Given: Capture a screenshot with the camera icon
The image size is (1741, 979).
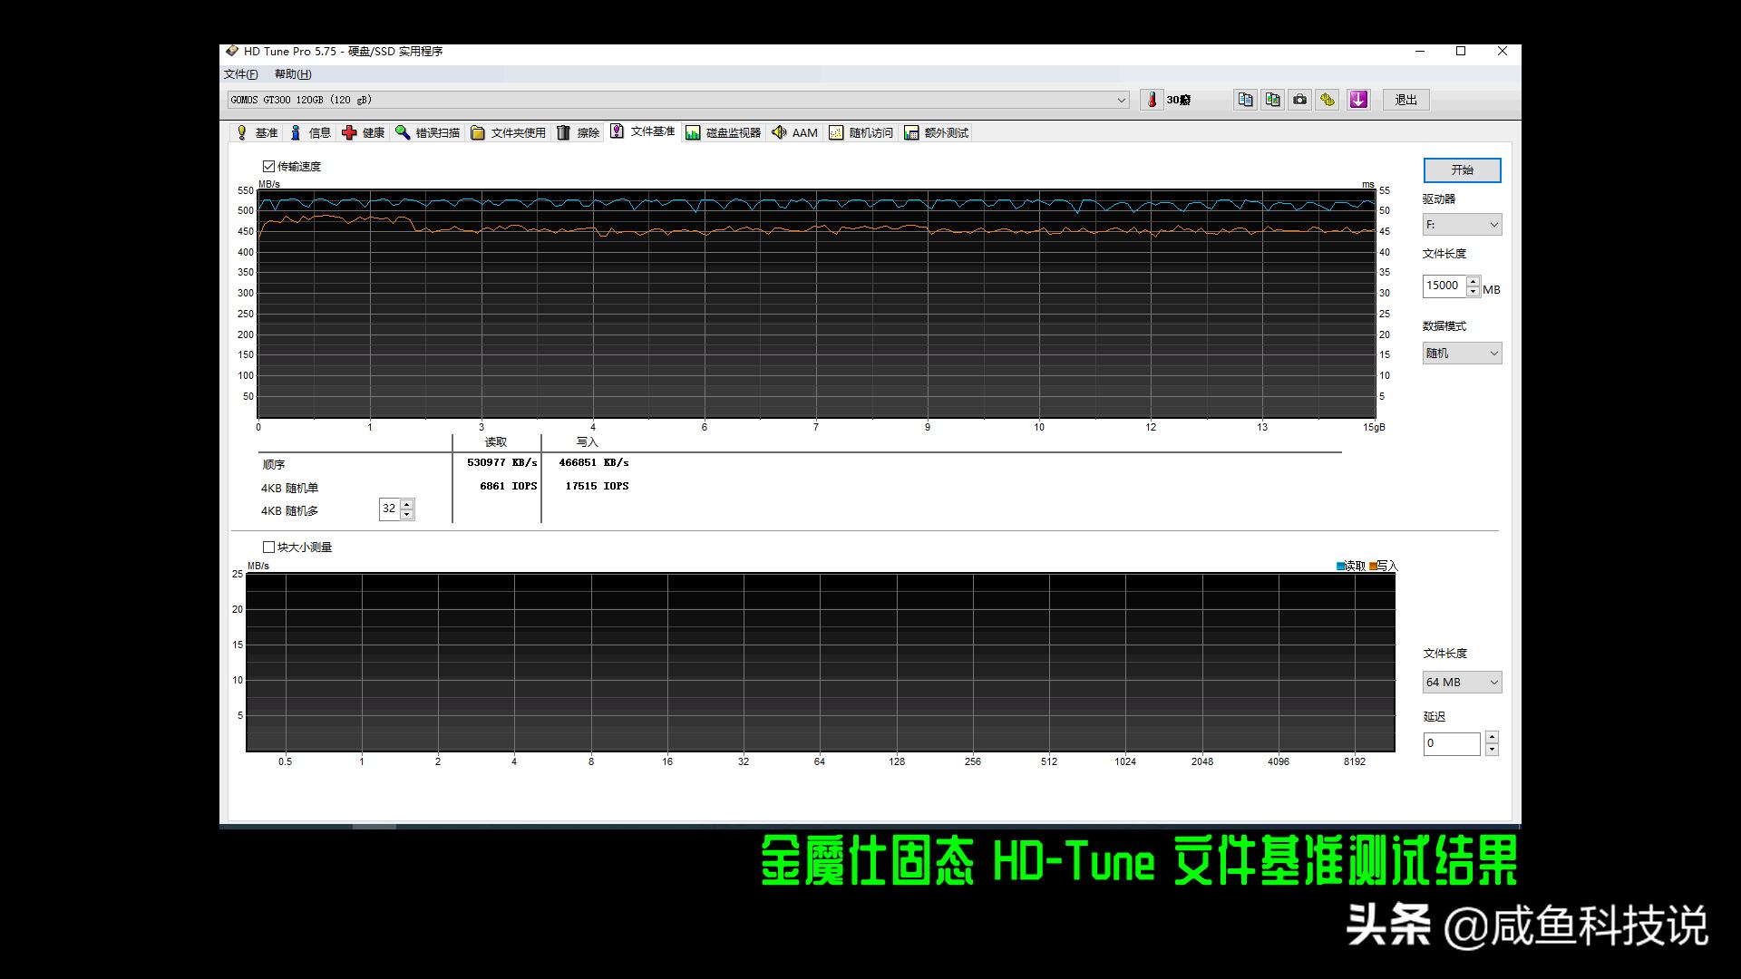Looking at the screenshot, I should (1299, 100).
